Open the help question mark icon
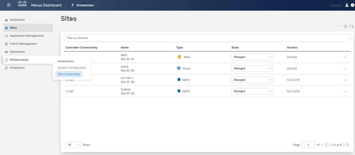Screen dimensions: 355x155 point(352,5)
